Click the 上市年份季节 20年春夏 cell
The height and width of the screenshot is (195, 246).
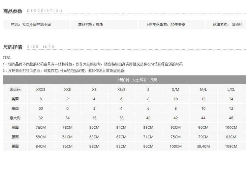(x=165, y=25)
